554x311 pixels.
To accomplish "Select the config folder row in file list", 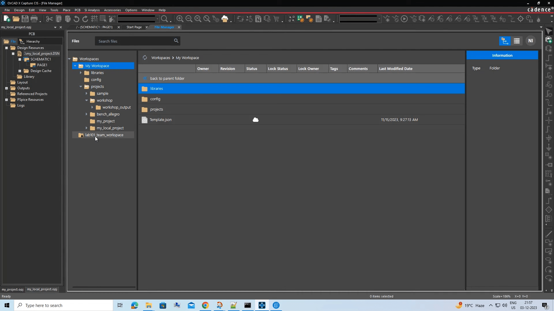I will 301,99.
